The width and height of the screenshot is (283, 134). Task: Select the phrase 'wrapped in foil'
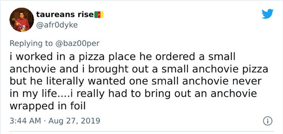pyautogui.click(x=47, y=106)
